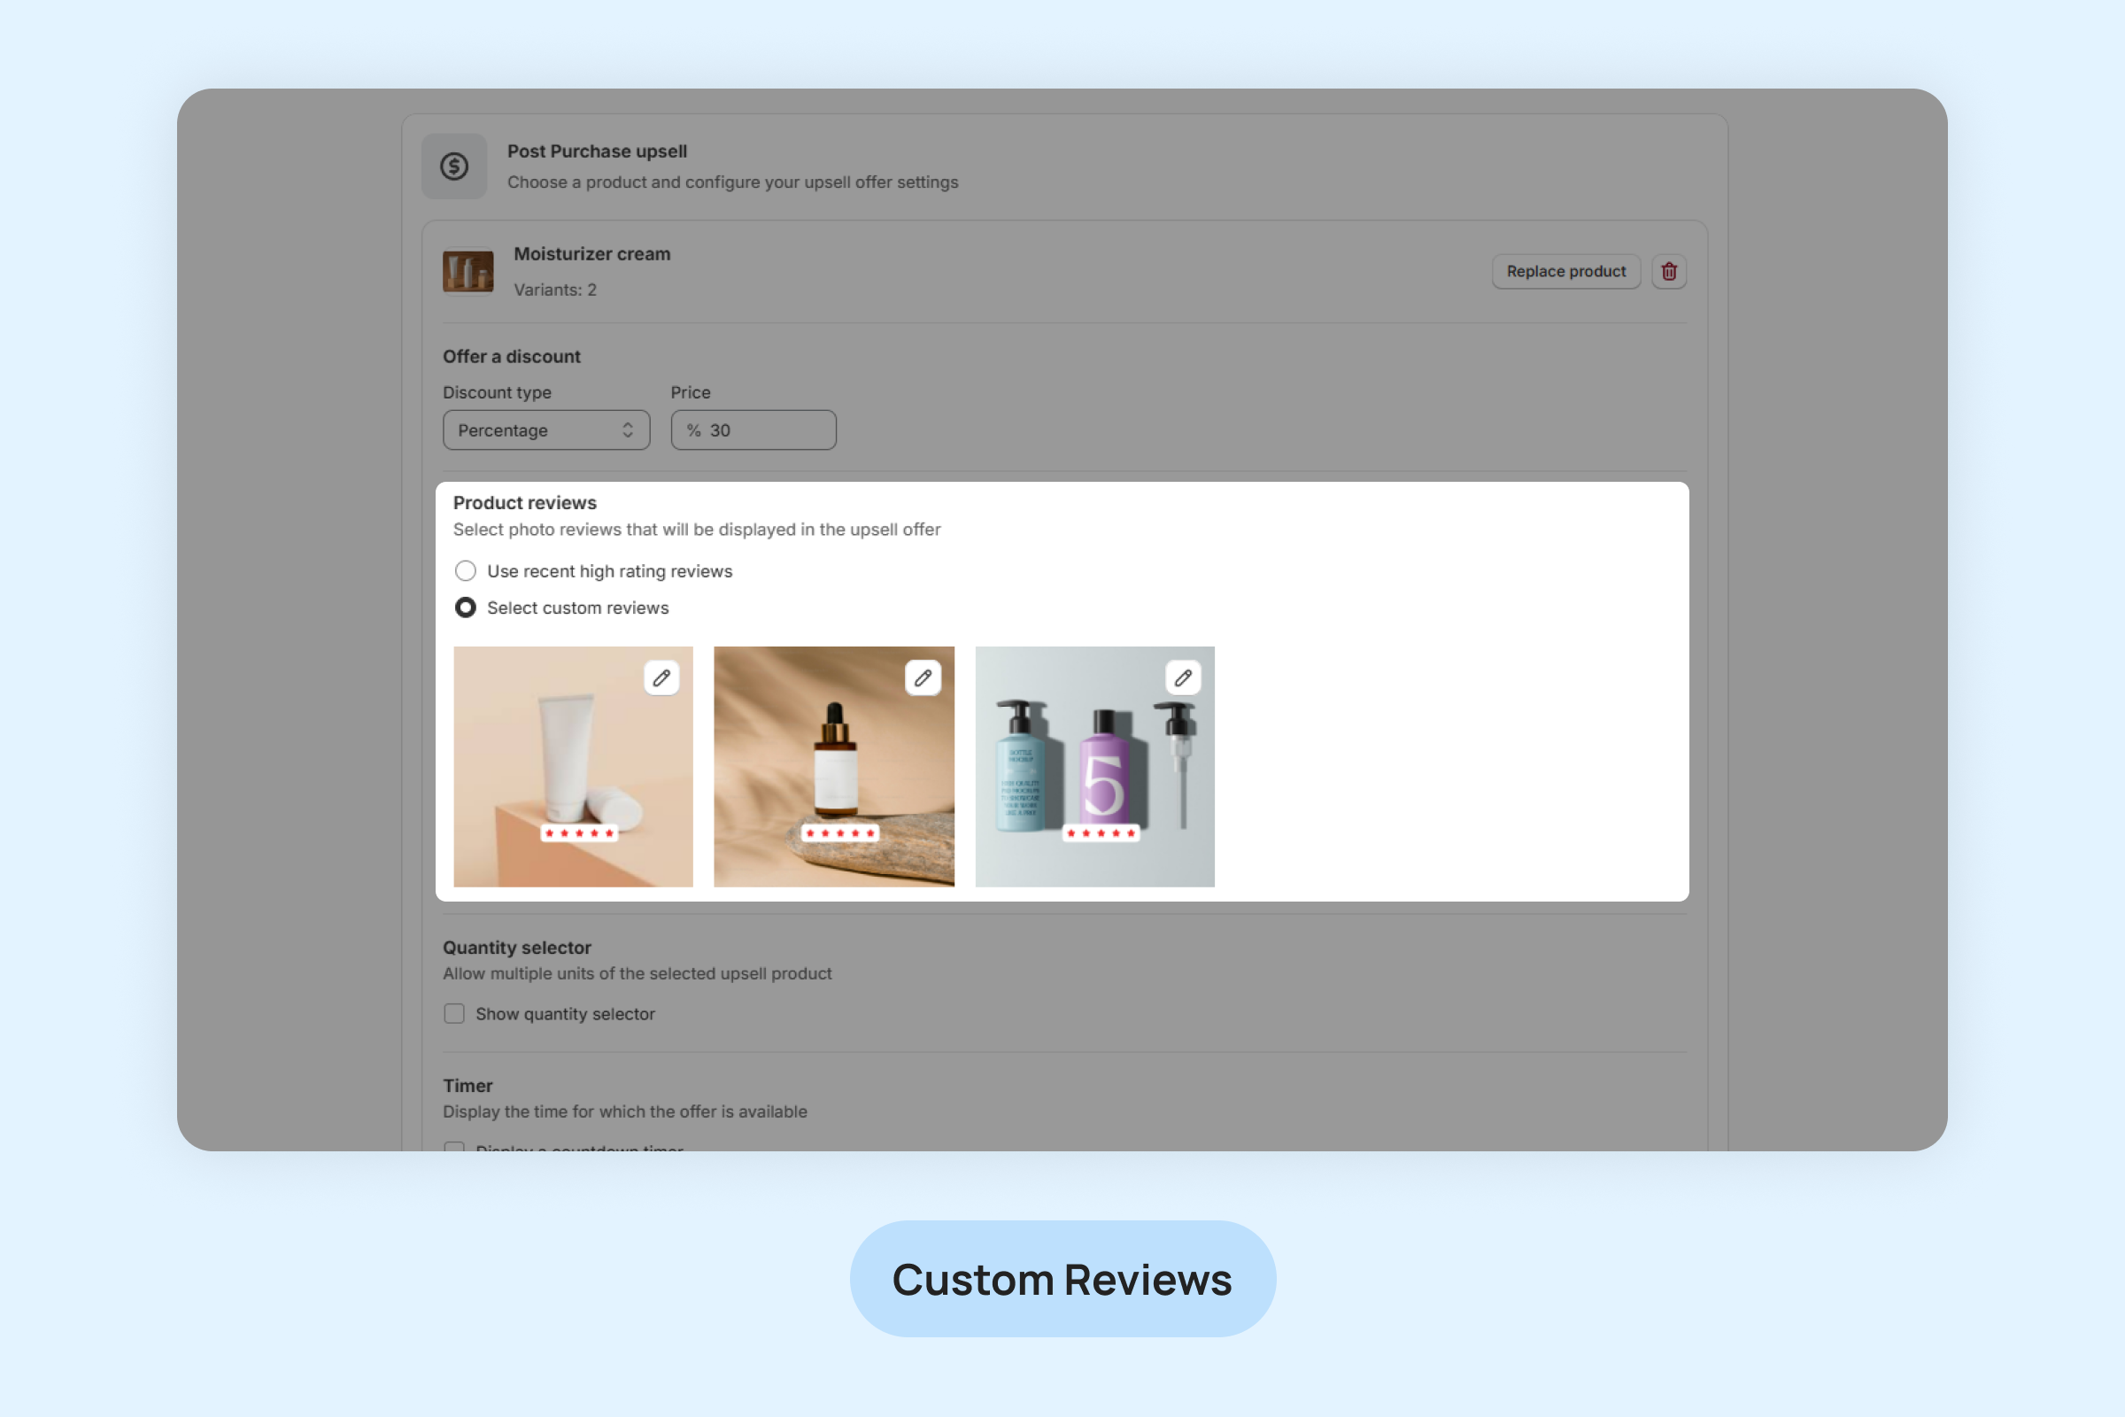Enable Show quantity selector checkbox
This screenshot has height=1417, width=2125.
(454, 1014)
